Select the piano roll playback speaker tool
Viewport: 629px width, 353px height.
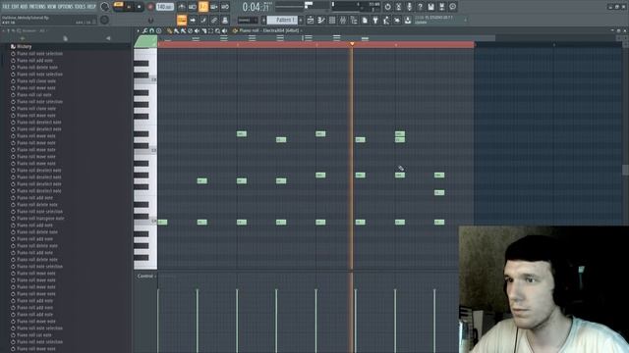tap(225, 30)
